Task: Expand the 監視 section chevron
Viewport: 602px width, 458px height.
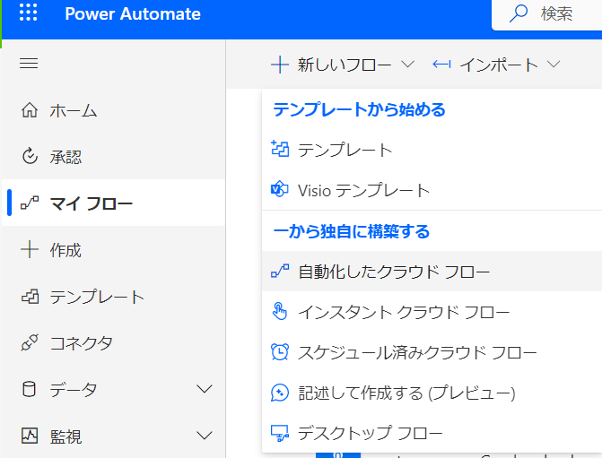Action: click(x=205, y=436)
